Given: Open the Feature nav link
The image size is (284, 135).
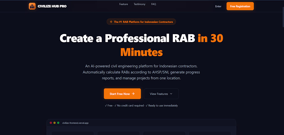Looking at the screenshot, I should [123, 4].
